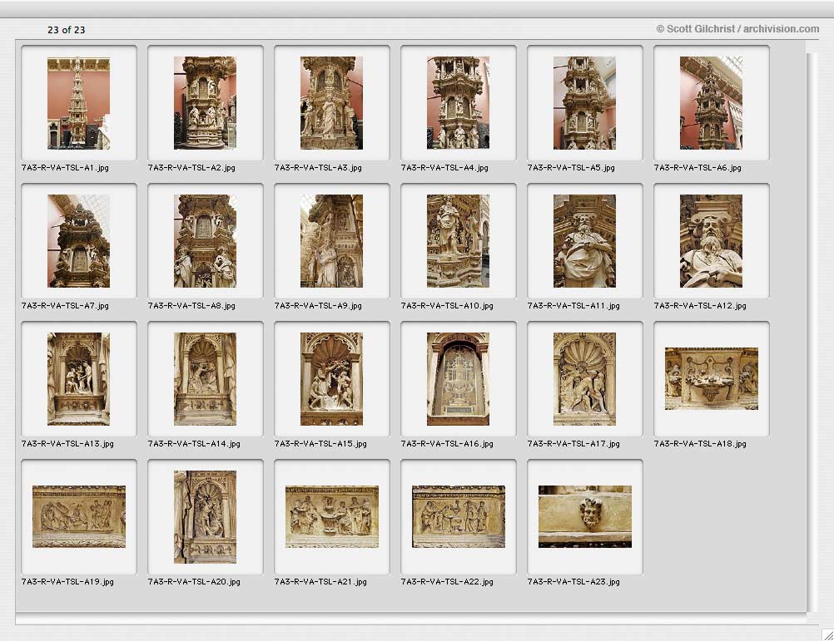Screen dimensions: 834x641
Task: Click the filename label 7A3-R-VA-TSL-A1.jpg
Action: click(65, 168)
